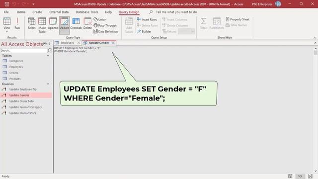Screen dimensions: 318x179
Task: Click the vertical scrollbar down arrow
Action: coord(316,171)
